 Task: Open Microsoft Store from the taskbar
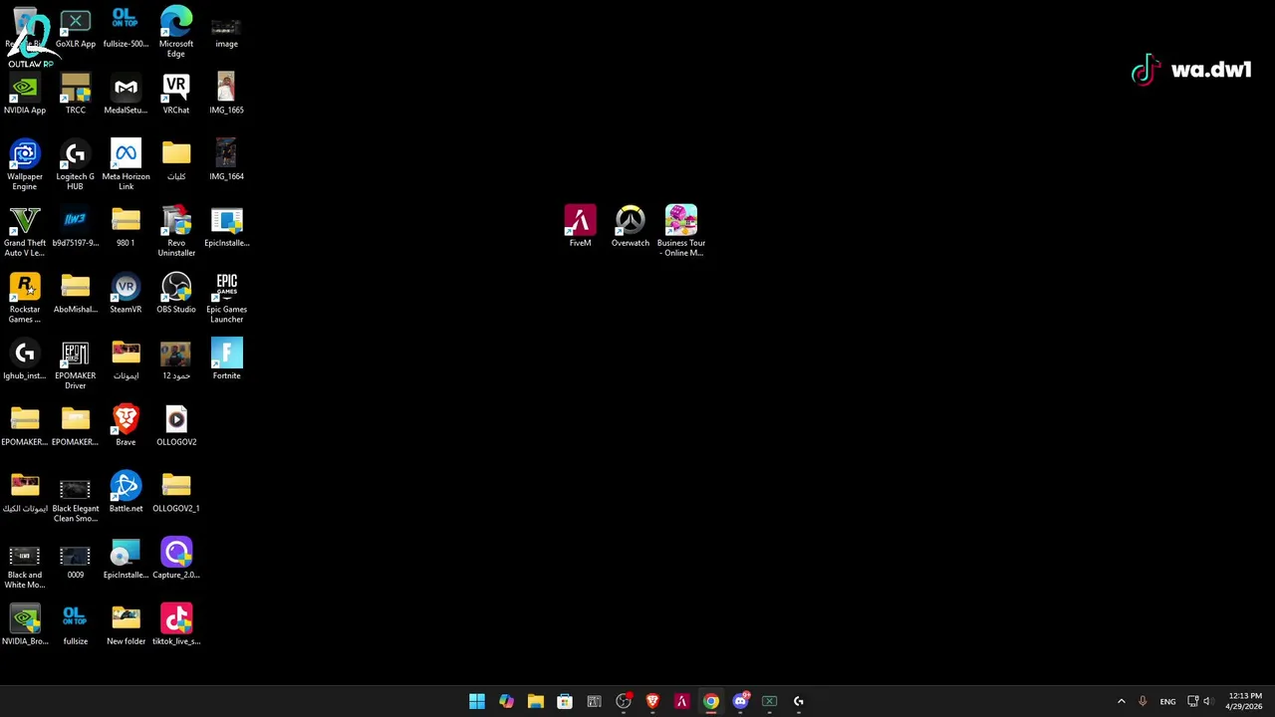[565, 701]
